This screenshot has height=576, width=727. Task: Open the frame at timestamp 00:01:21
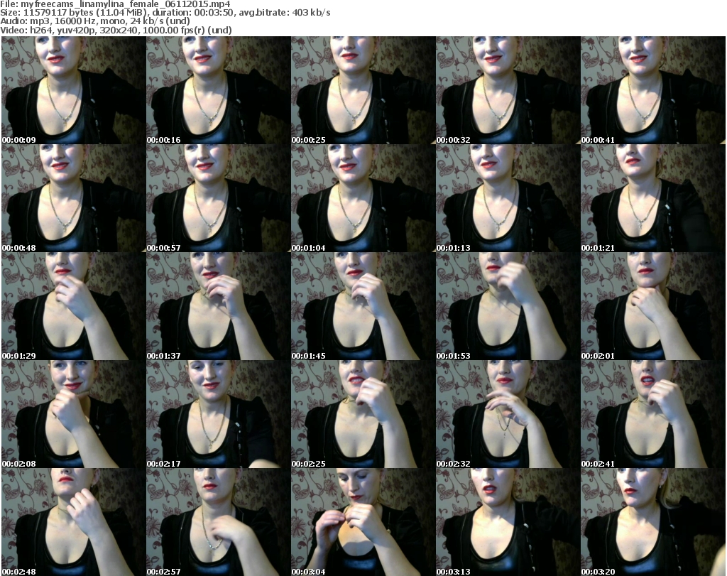point(653,198)
